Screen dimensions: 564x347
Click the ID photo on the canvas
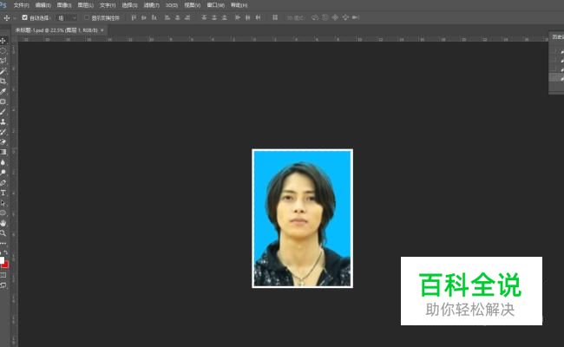tap(302, 219)
